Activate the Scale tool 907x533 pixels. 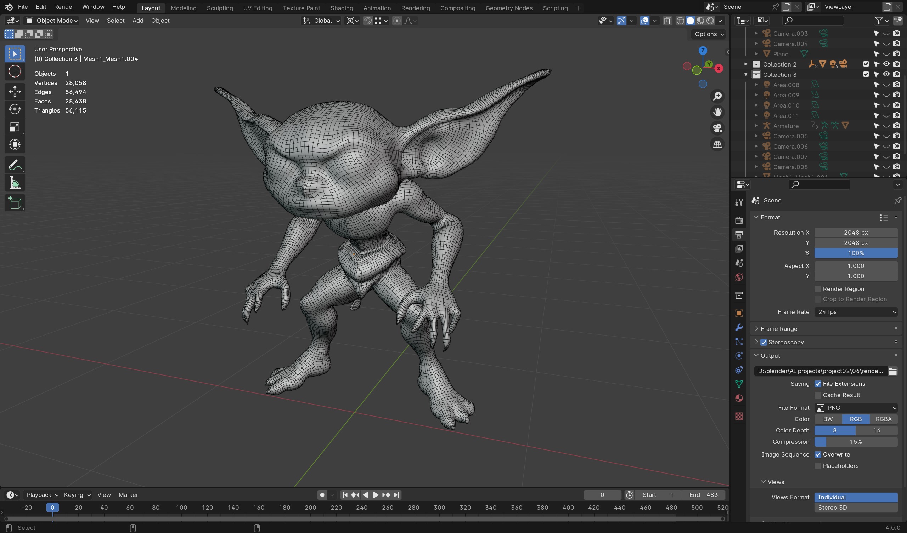(15, 127)
